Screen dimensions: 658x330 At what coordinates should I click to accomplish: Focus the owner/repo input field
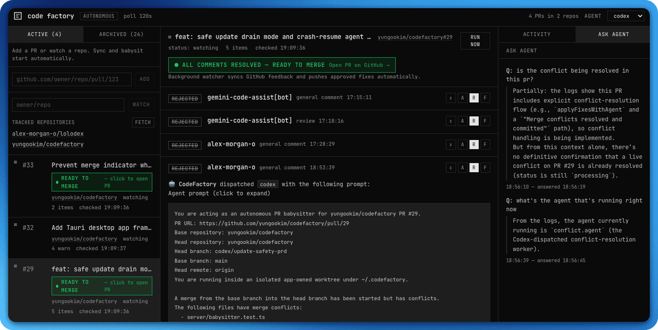tap(68, 105)
